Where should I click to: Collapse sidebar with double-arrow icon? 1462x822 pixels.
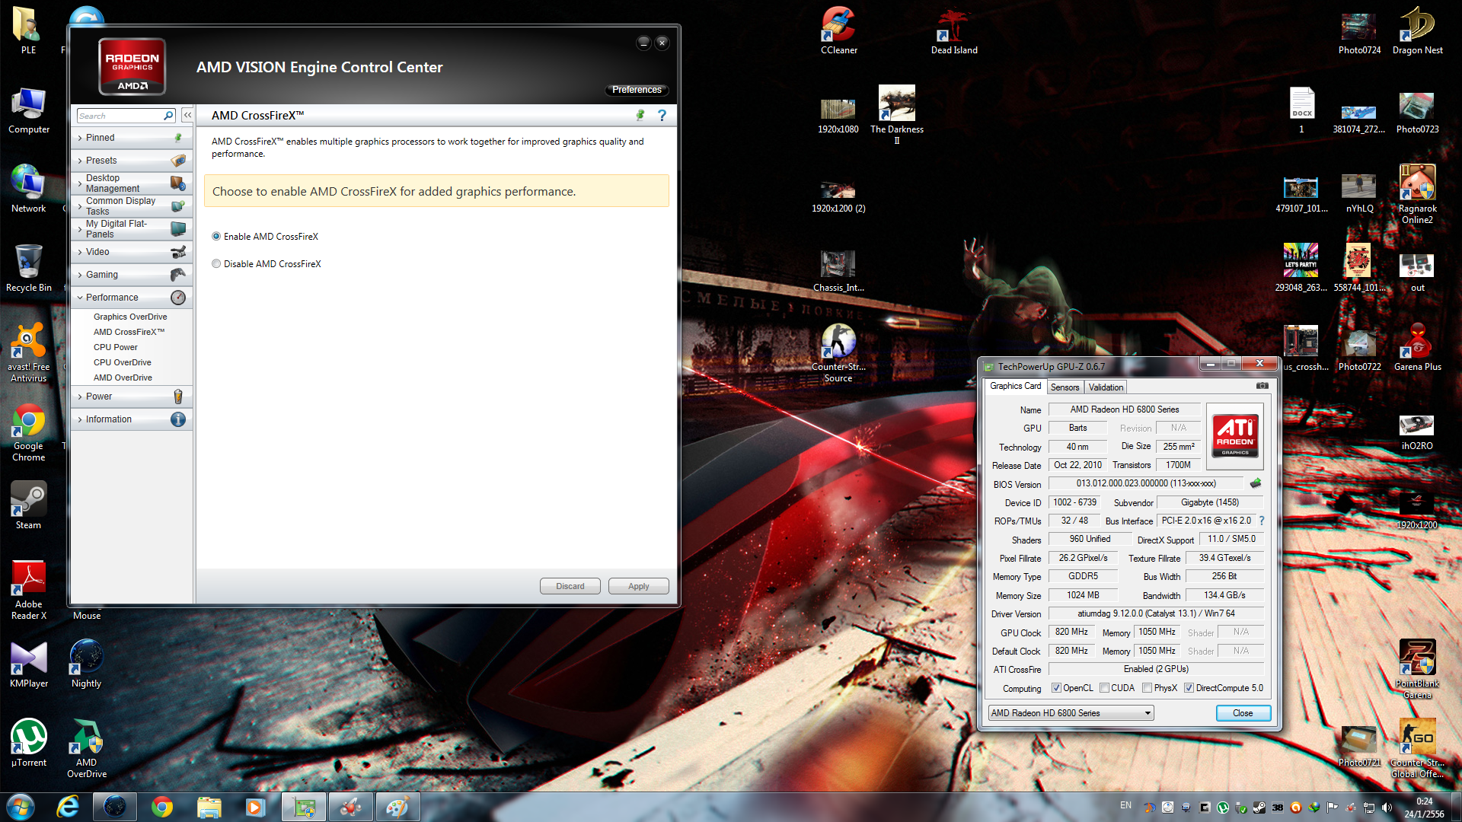tap(187, 115)
